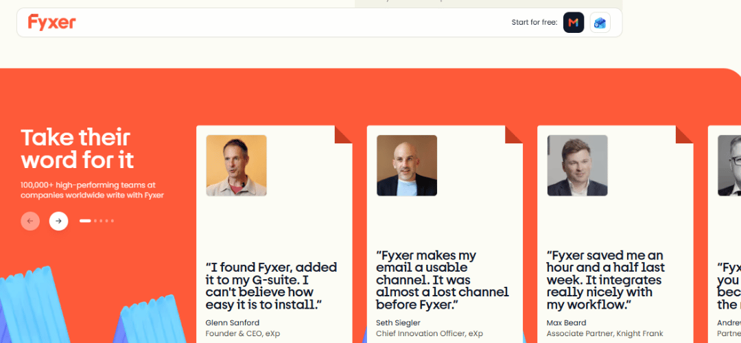741x343 pixels.
Task: Open Seth Siegler's photo thumbnail
Action: point(407,165)
